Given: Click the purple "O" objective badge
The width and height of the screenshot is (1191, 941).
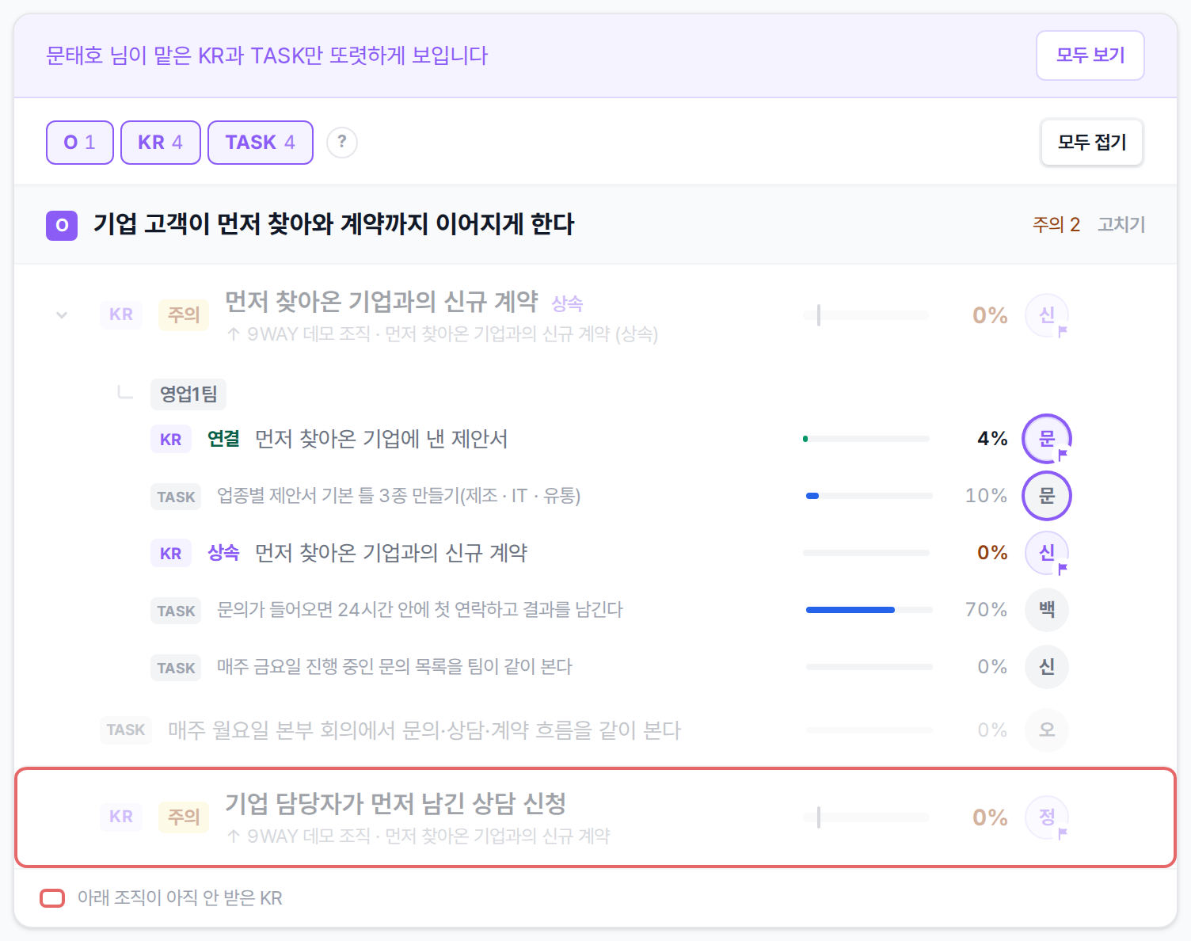Looking at the screenshot, I should pyautogui.click(x=62, y=225).
